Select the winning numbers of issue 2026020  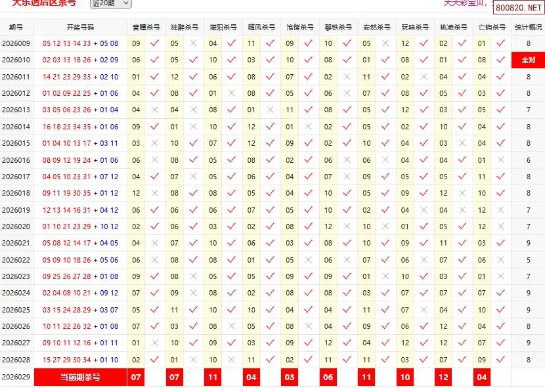(80, 226)
